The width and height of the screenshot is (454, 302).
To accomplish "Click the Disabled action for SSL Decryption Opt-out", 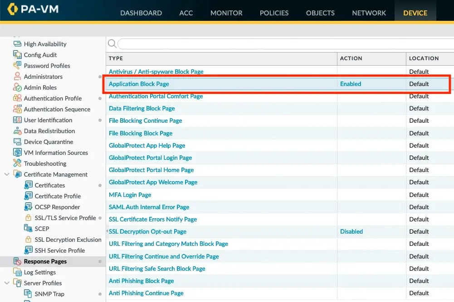I will 351,231.
